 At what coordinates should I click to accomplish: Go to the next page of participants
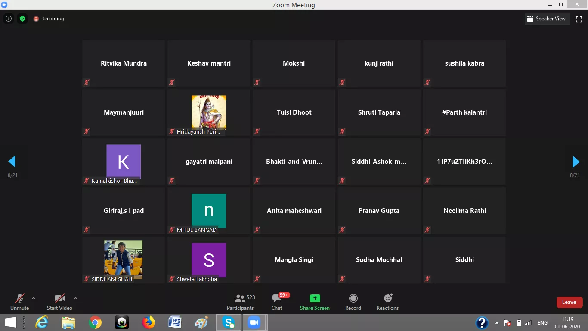[x=576, y=162]
